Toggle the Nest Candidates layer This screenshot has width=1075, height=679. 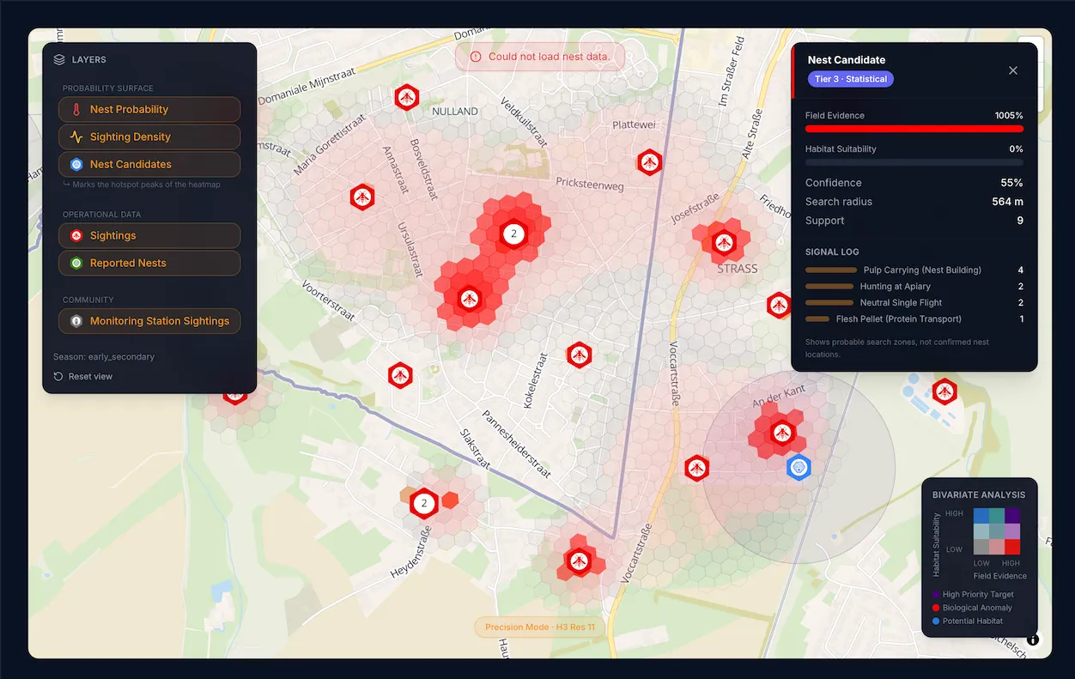(149, 164)
